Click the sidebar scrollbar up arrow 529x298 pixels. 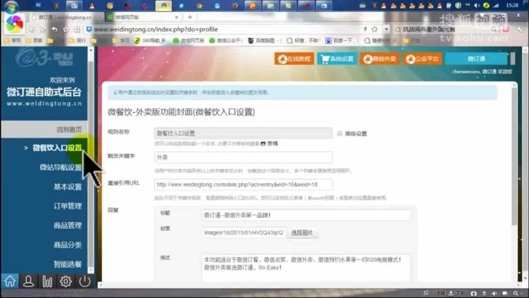(x=91, y=50)
